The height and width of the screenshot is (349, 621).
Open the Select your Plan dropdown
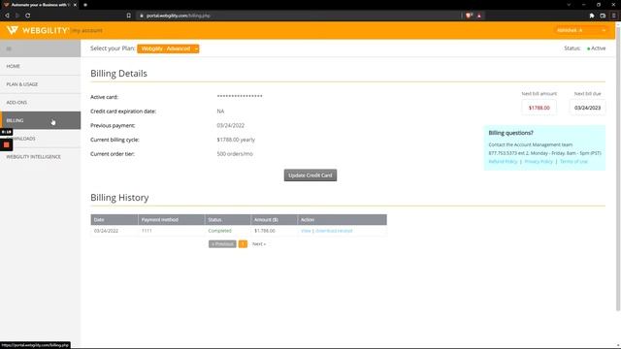[x=168, y=48]
